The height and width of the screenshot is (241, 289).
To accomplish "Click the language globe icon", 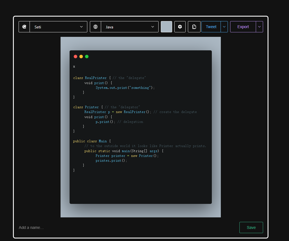I will point(95,27).
